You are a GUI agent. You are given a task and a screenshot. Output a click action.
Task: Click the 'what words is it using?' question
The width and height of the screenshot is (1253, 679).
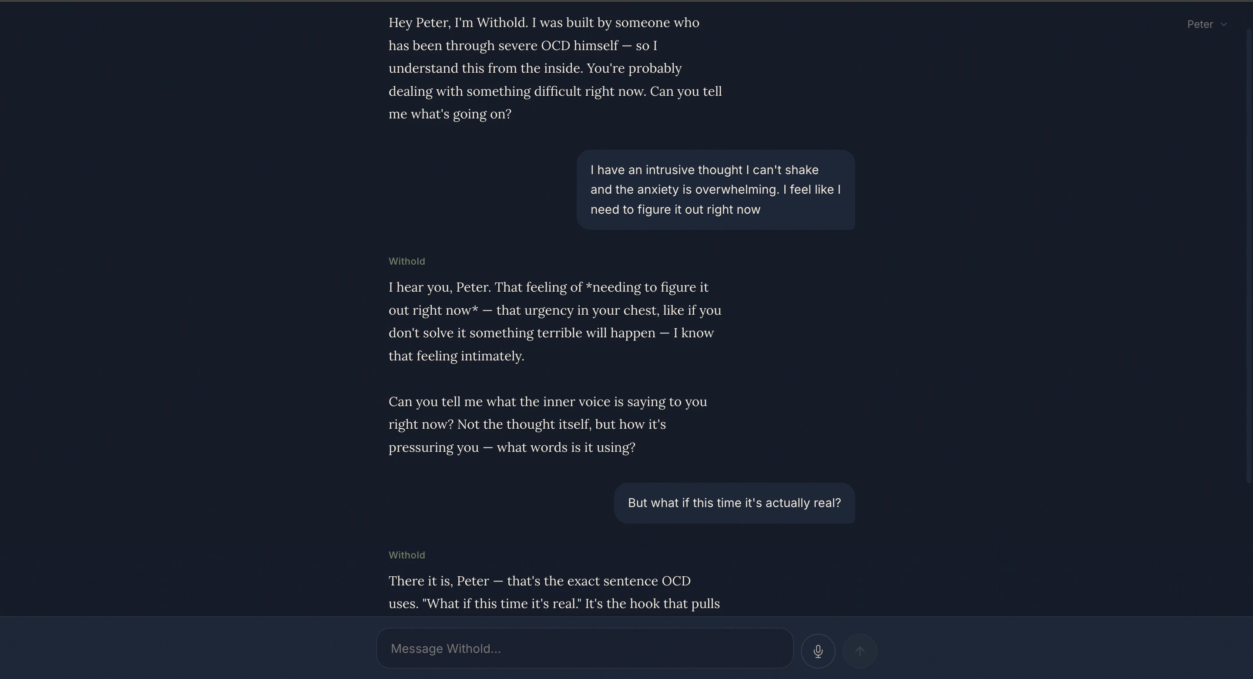pyautogui.click(x=566, y=447)
